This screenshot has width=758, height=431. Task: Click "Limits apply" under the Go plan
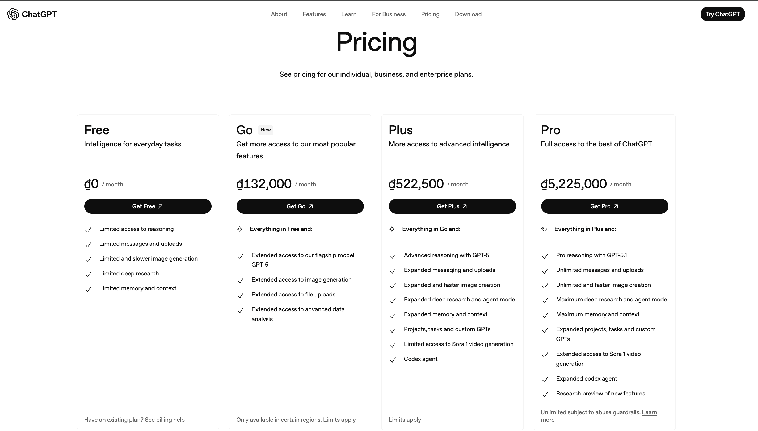pos(339,419)
